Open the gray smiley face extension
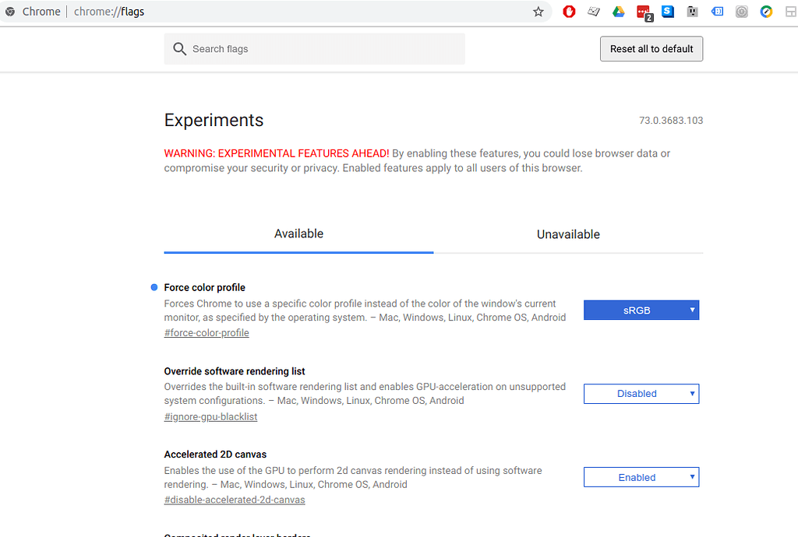This screenshot has height=537, width=798. point(692,11)
